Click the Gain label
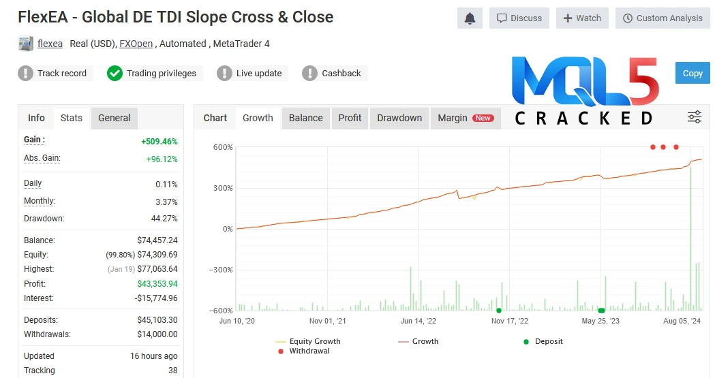Image resolution: width=715 pixels, height=378 pixels. coord(34,140)
